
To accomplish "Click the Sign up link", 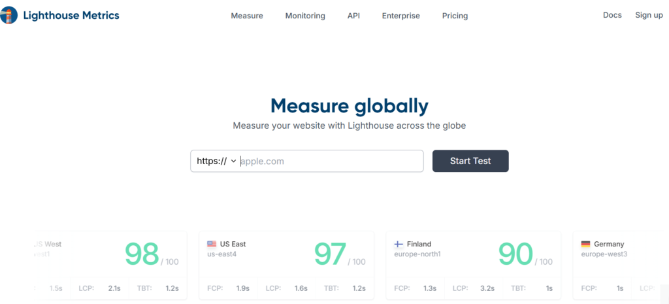I will click(x=649, y=15).
